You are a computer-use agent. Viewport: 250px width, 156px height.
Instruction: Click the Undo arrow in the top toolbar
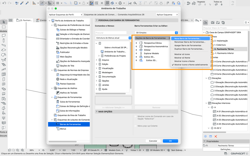click(4, 3)
